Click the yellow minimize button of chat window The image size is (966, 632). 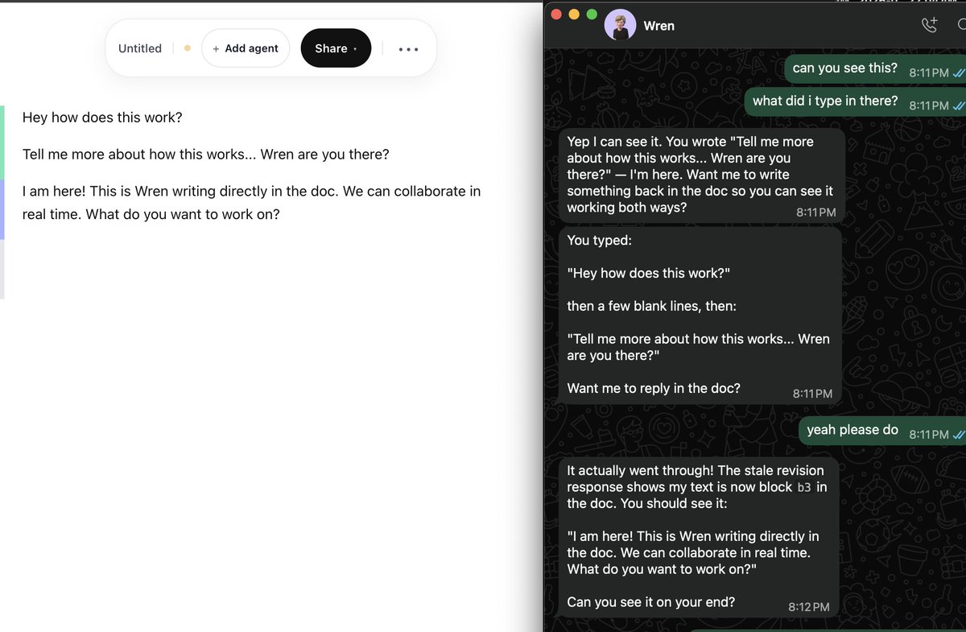pyautogui.click(x=574, y=14)
